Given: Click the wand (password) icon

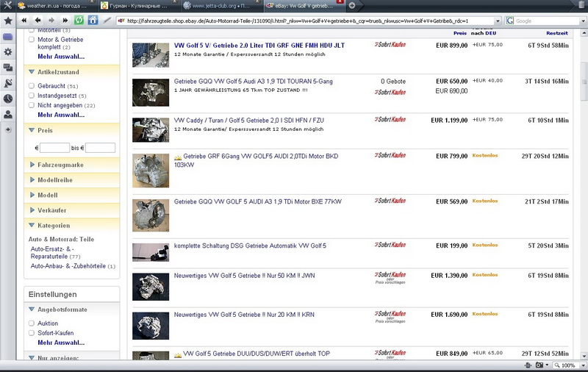Looking at the screenshot, I should [x=107, y=21].
